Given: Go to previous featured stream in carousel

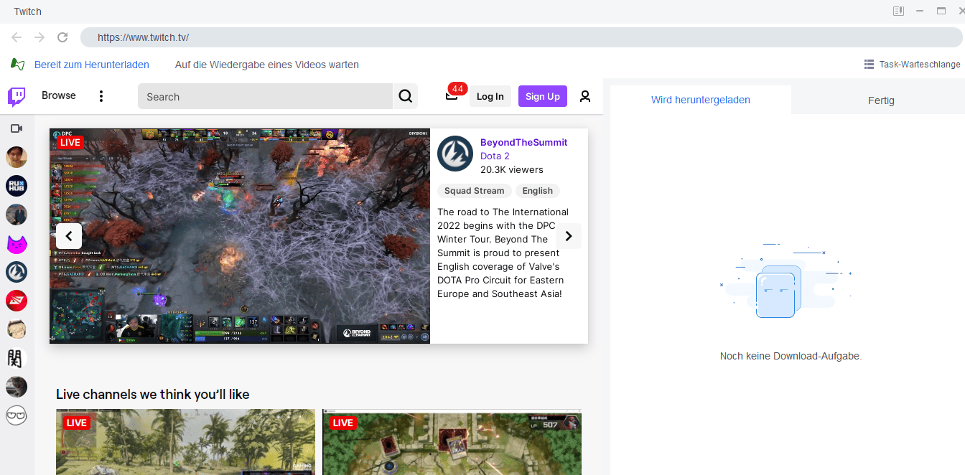Looking at the screenshot, I should [69, 236].
